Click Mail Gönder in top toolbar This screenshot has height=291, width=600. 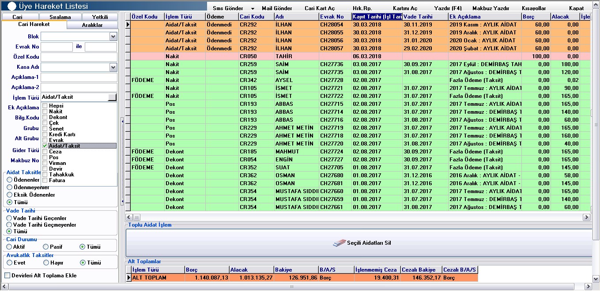click(277, 8)
